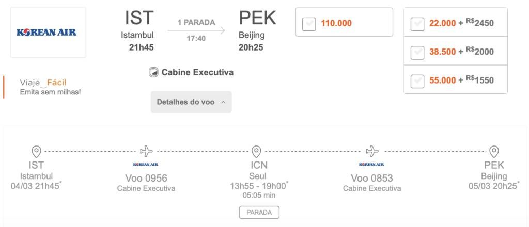Click the Voo 0956 flight label
Image resolution: width=529 pixels, height=227 pixels.
coord(146,178)
